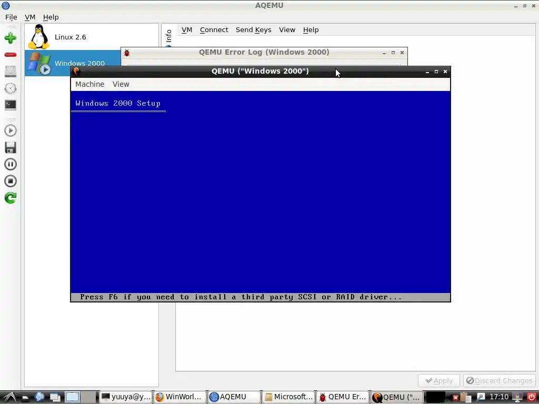Click the iconify-all taskbar icon beside the start menu
The height and width of the screenshot is (404, 539).
pos(25,398)
